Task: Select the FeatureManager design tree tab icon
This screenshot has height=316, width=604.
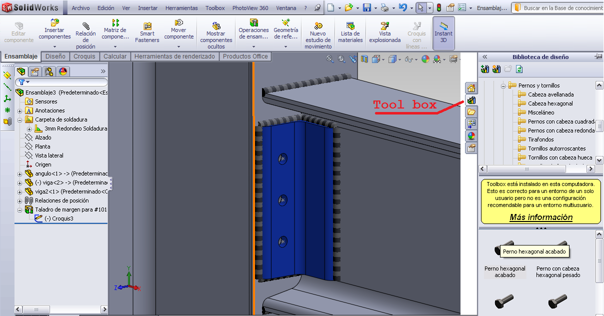Action: point(21,71)
